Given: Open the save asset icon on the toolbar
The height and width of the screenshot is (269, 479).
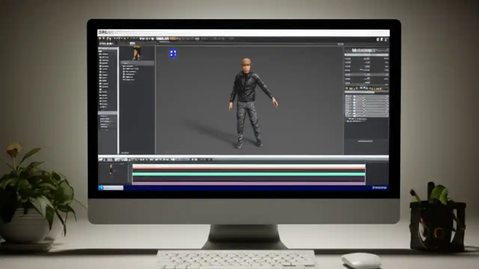Looking at the screenshot, I should (x=101, y=39).
